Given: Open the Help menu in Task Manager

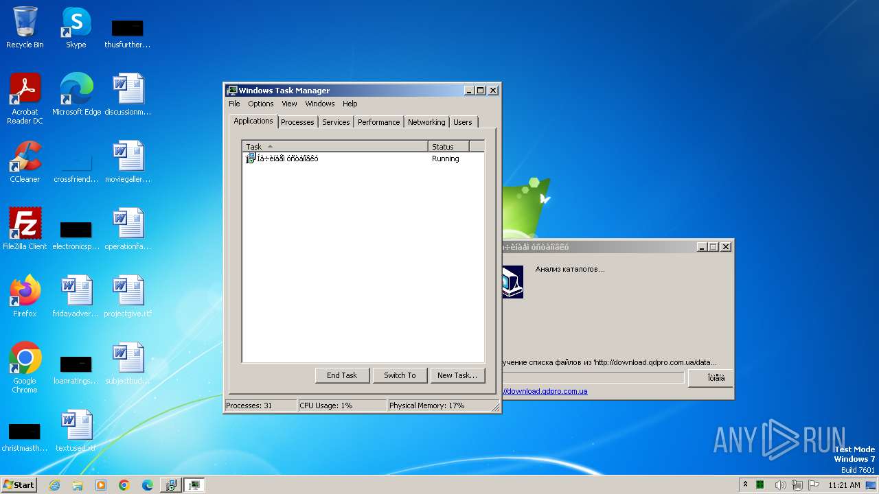Looking at the screenshot, I should point(350,104).
